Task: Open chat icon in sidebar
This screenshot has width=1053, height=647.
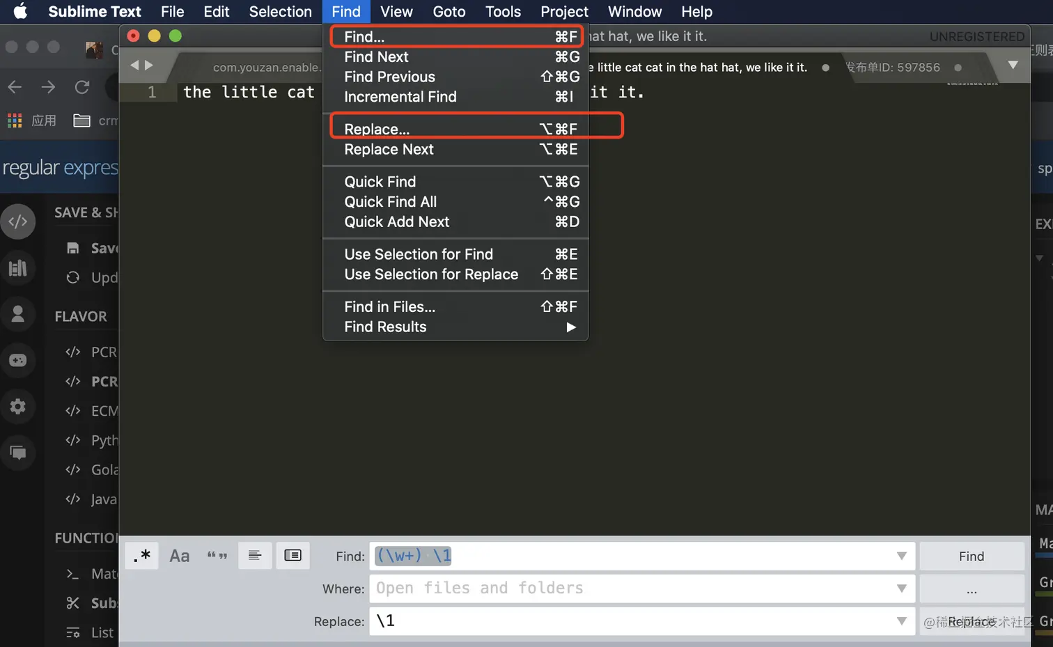Action: click(18, 453)
